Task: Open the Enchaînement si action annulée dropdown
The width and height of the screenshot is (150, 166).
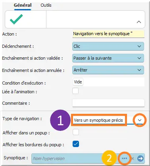Action: [x=108, y=70]
